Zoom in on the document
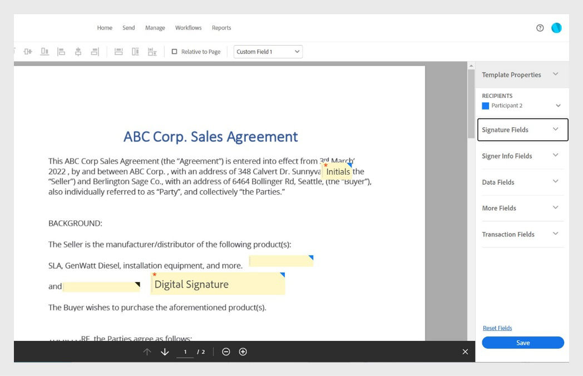This screenshot has height=376, width=583. (x=242, y=352)
